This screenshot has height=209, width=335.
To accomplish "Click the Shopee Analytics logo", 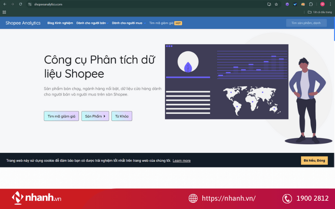I will [23, 23].
